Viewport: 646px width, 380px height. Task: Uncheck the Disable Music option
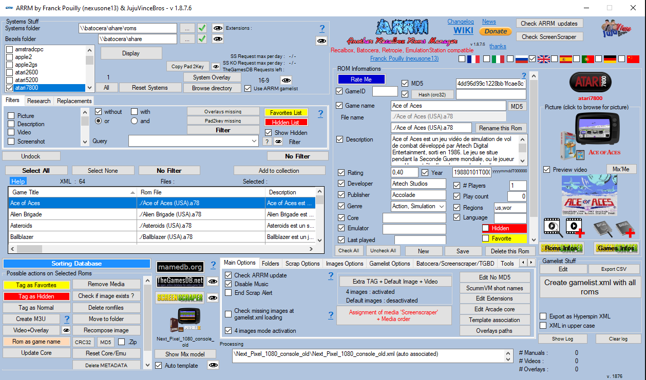coord(229,284)
